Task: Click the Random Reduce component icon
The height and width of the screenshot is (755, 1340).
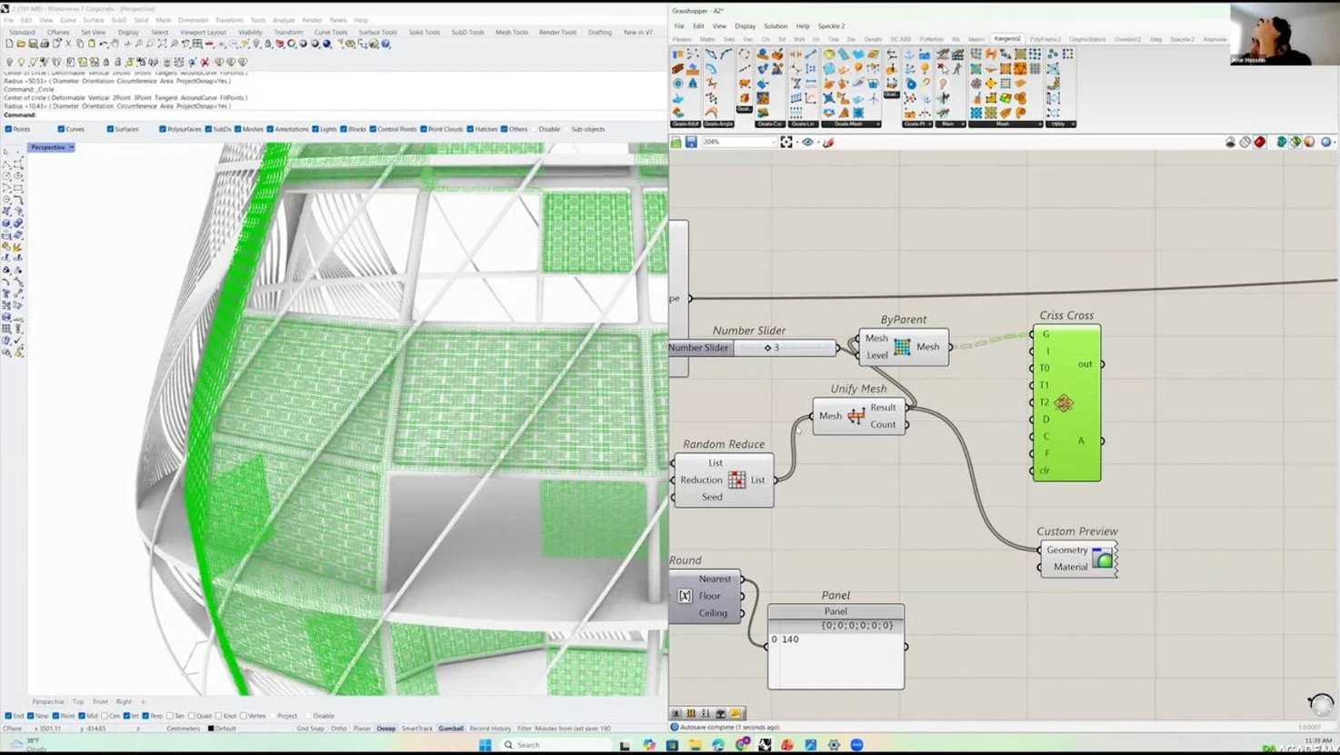Action: (736, 480)
